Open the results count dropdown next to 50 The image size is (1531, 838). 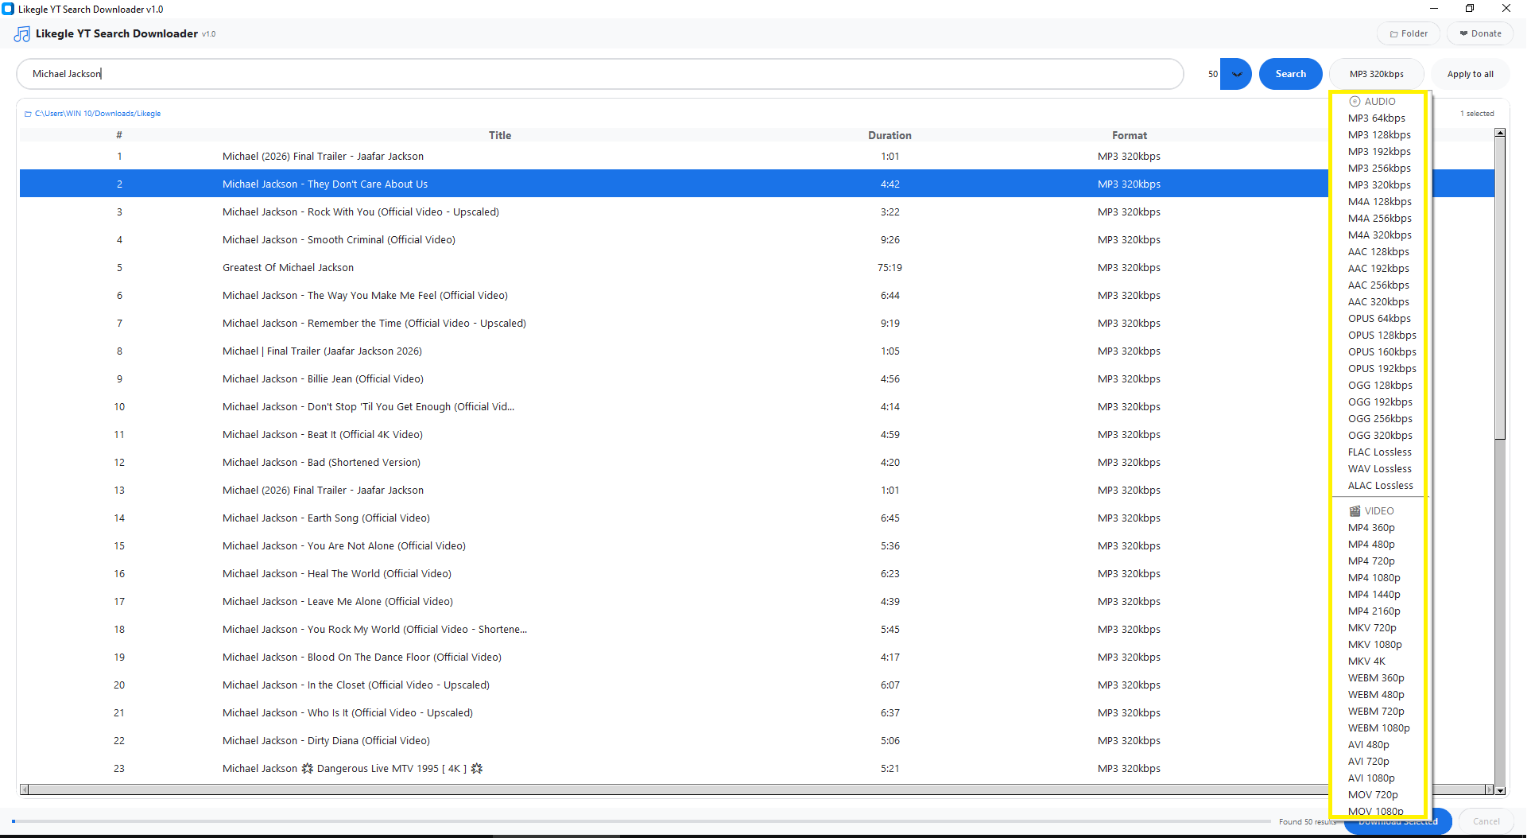1236,73
